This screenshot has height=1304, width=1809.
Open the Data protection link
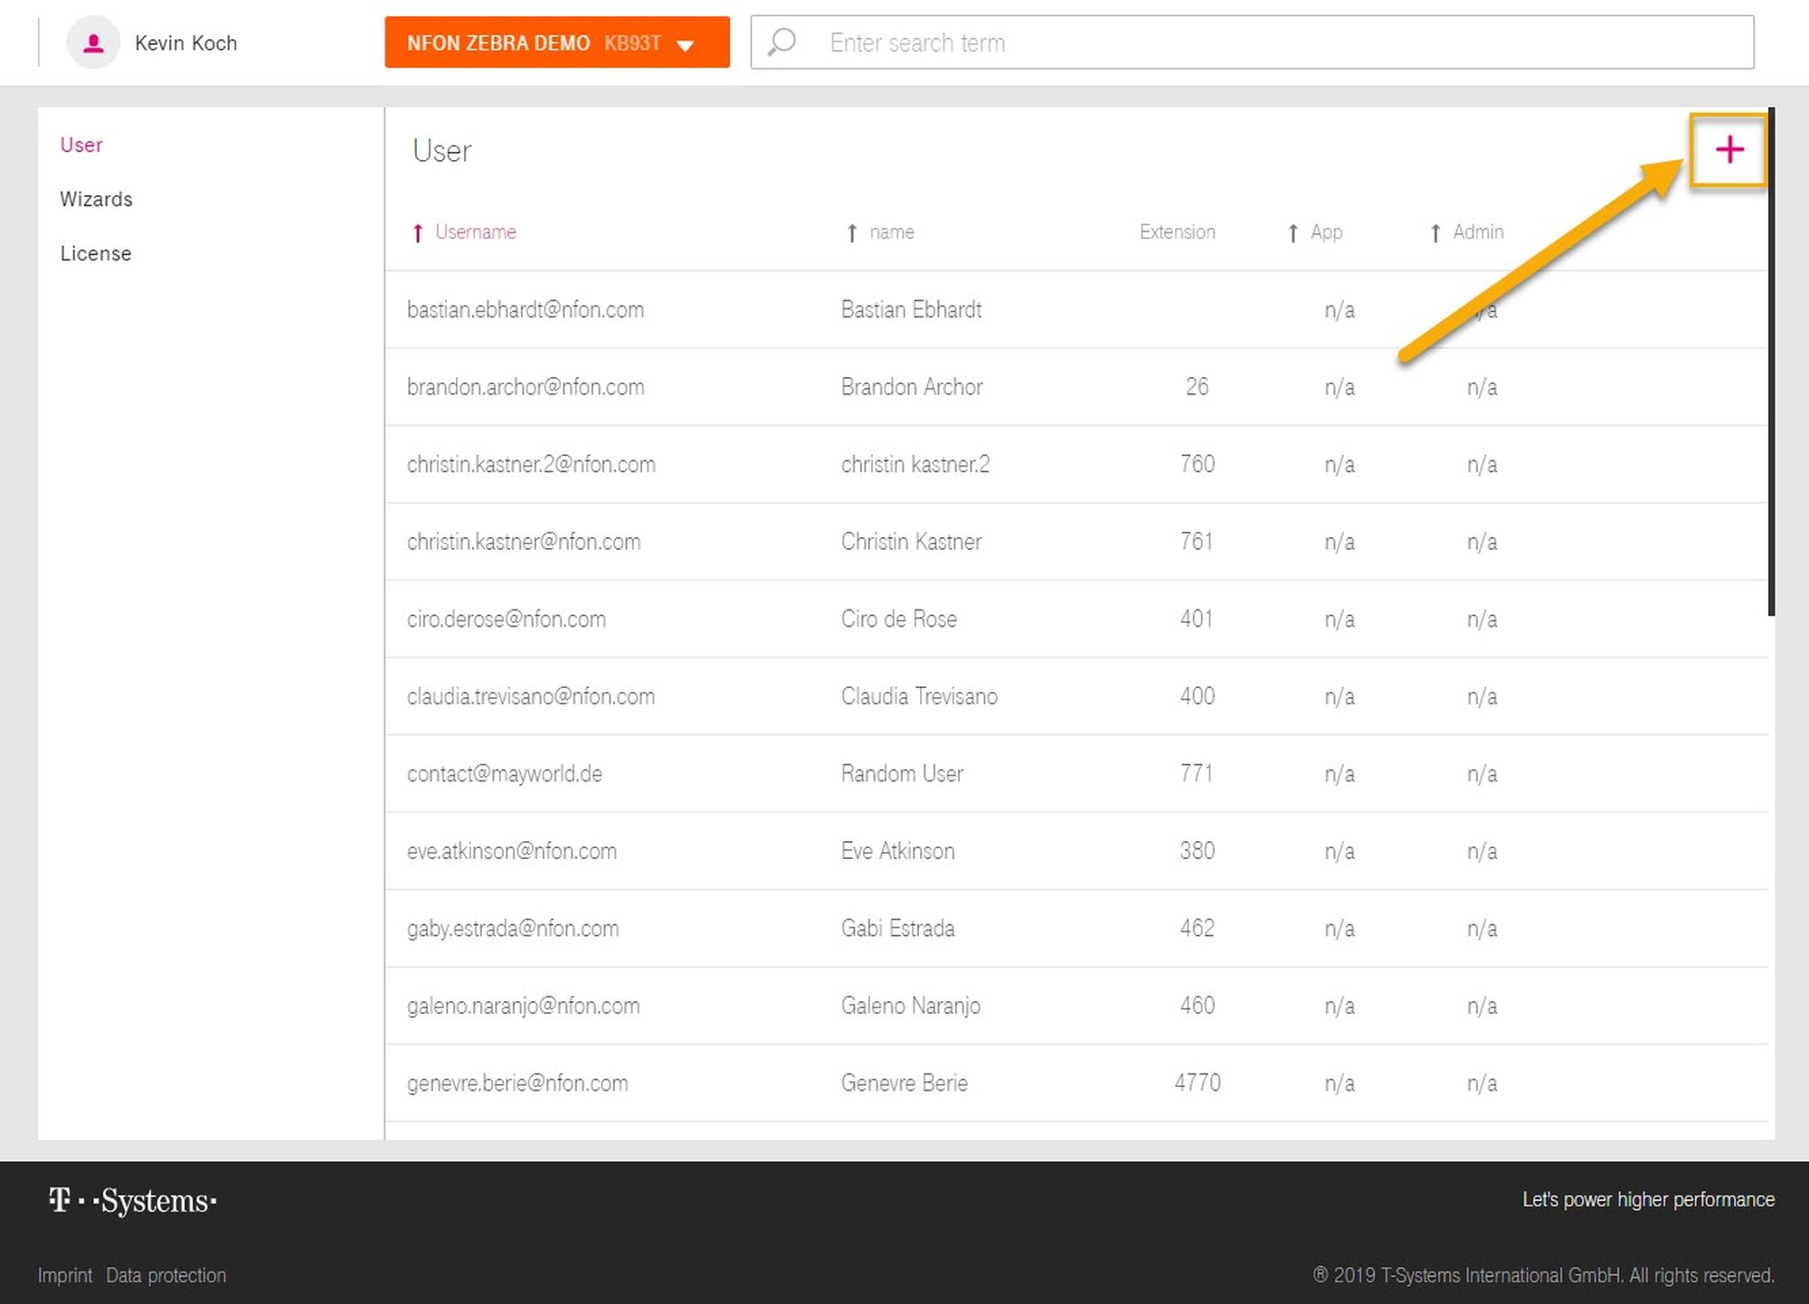pos(166,1275)
